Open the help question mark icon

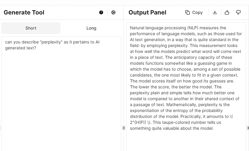(101, 12)
